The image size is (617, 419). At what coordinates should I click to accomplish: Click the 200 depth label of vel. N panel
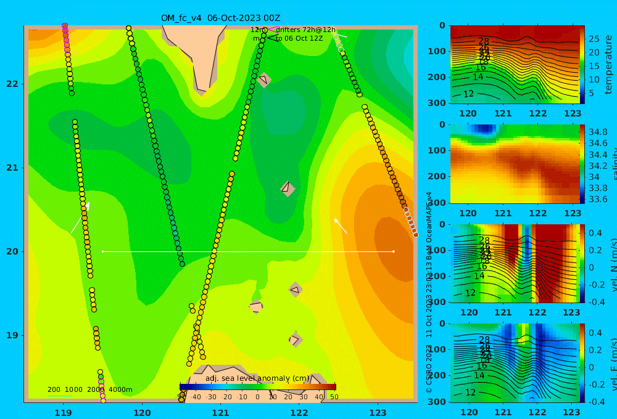coord(437,276)
